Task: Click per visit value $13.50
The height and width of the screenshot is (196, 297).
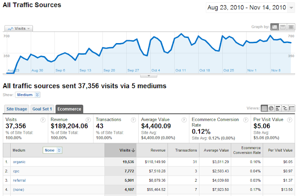Action: (x=287, y=190)
